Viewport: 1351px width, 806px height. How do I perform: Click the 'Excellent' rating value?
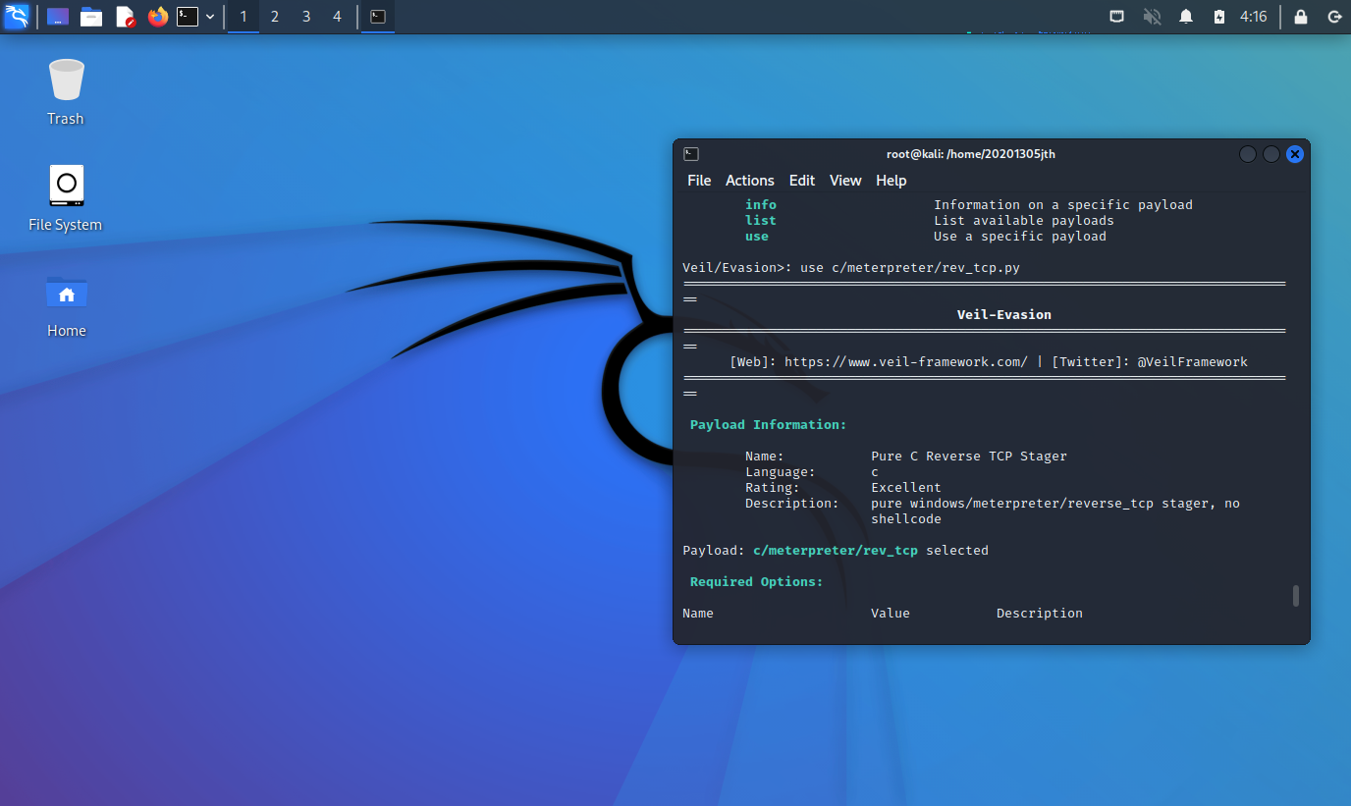906,488
